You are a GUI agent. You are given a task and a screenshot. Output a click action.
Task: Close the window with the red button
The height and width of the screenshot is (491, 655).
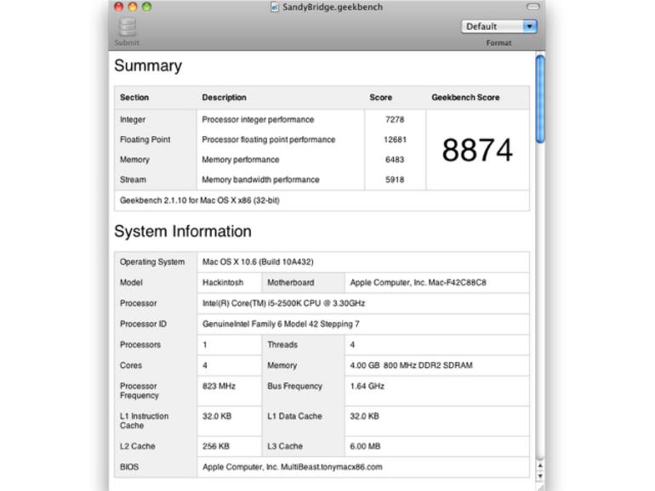pyautogui.click(x=118, y=7)
